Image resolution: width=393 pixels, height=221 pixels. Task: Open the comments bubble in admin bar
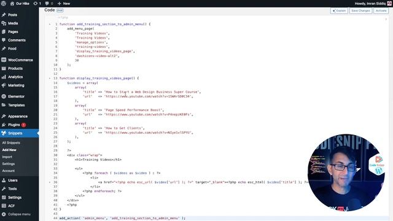tap(49, 4)
